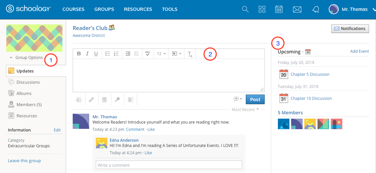Open the apps grid icon

coord(262,9)
